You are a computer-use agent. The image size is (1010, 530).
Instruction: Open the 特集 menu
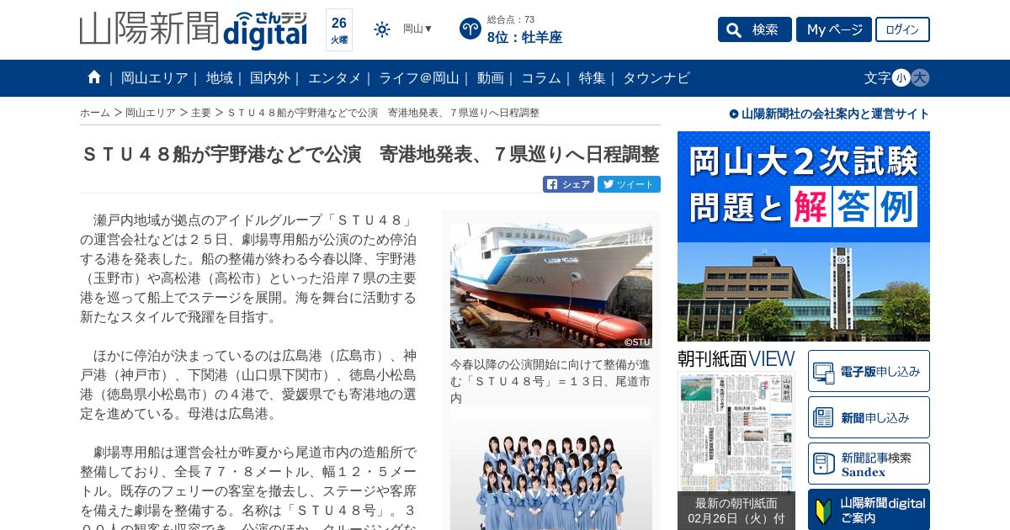pyautogui.click(x=593, y=77)
